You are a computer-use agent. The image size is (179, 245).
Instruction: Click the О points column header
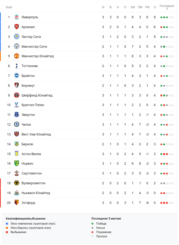coord(155,7)
